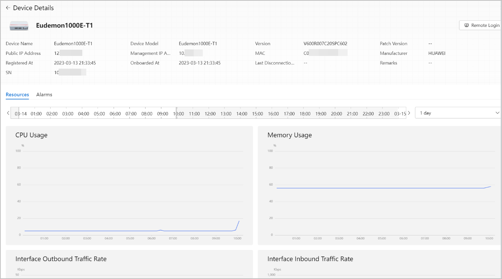Click the Device Name value Eudemon1000E-T1

pos(73,44)
